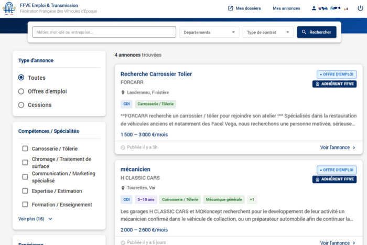Open the Type de contrat dropdown
The height and width of the screenshot is (245, 367).
[x=268, y=32]
